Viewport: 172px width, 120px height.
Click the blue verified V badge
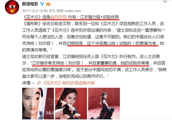(x=42, y=4)
